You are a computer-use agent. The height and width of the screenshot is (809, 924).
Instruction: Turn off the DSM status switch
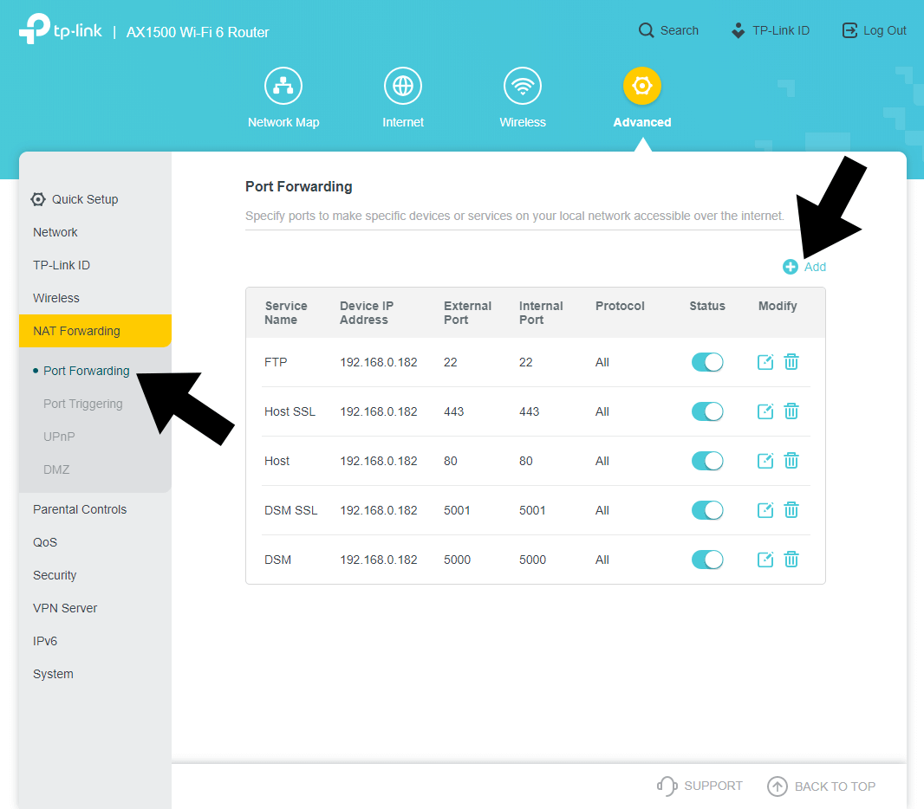tap(707, 560)
